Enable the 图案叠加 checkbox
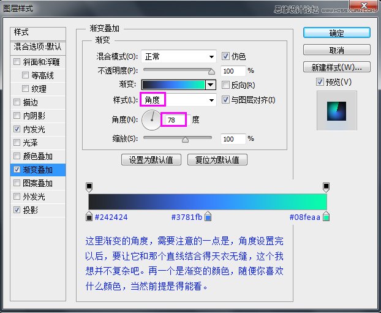 point(17,183)
